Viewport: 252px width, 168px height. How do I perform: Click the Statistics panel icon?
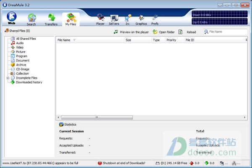point(61,124)
